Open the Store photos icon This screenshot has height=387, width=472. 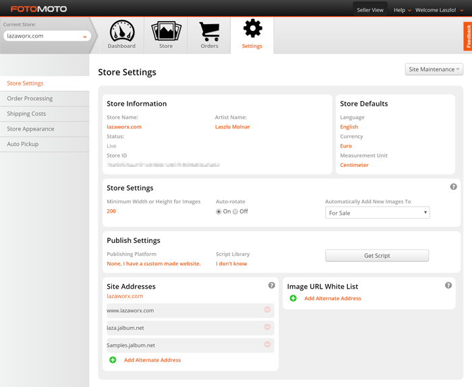(x=166, y=31)
